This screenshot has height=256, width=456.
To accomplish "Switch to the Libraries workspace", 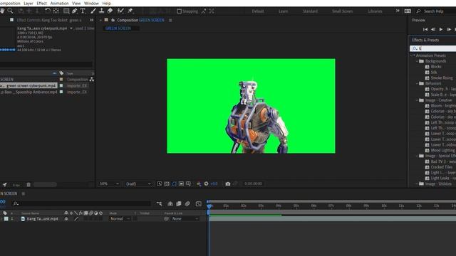I will [375, 11].
